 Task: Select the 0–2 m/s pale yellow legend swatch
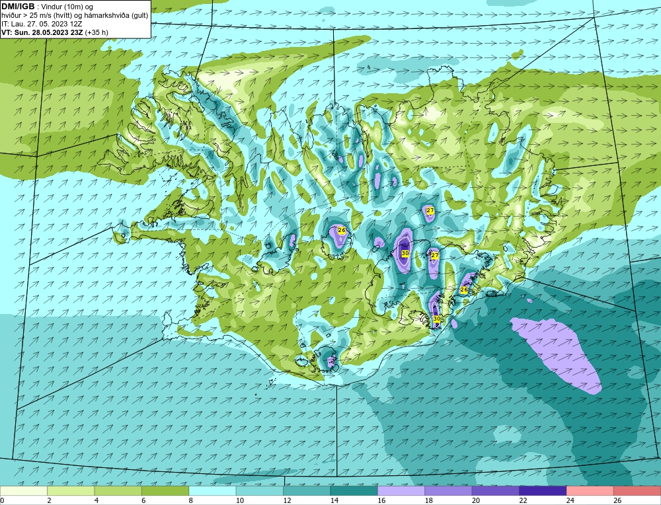tap(24, 490)
